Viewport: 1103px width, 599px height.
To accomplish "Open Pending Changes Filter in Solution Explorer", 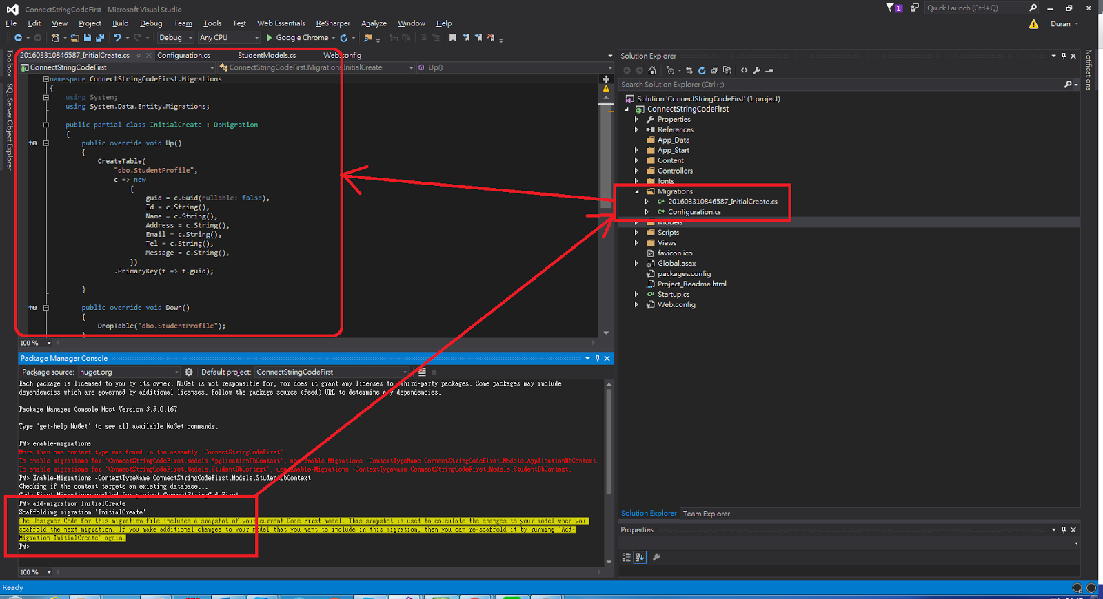I will pyautogui.click(x=671, y=70).
